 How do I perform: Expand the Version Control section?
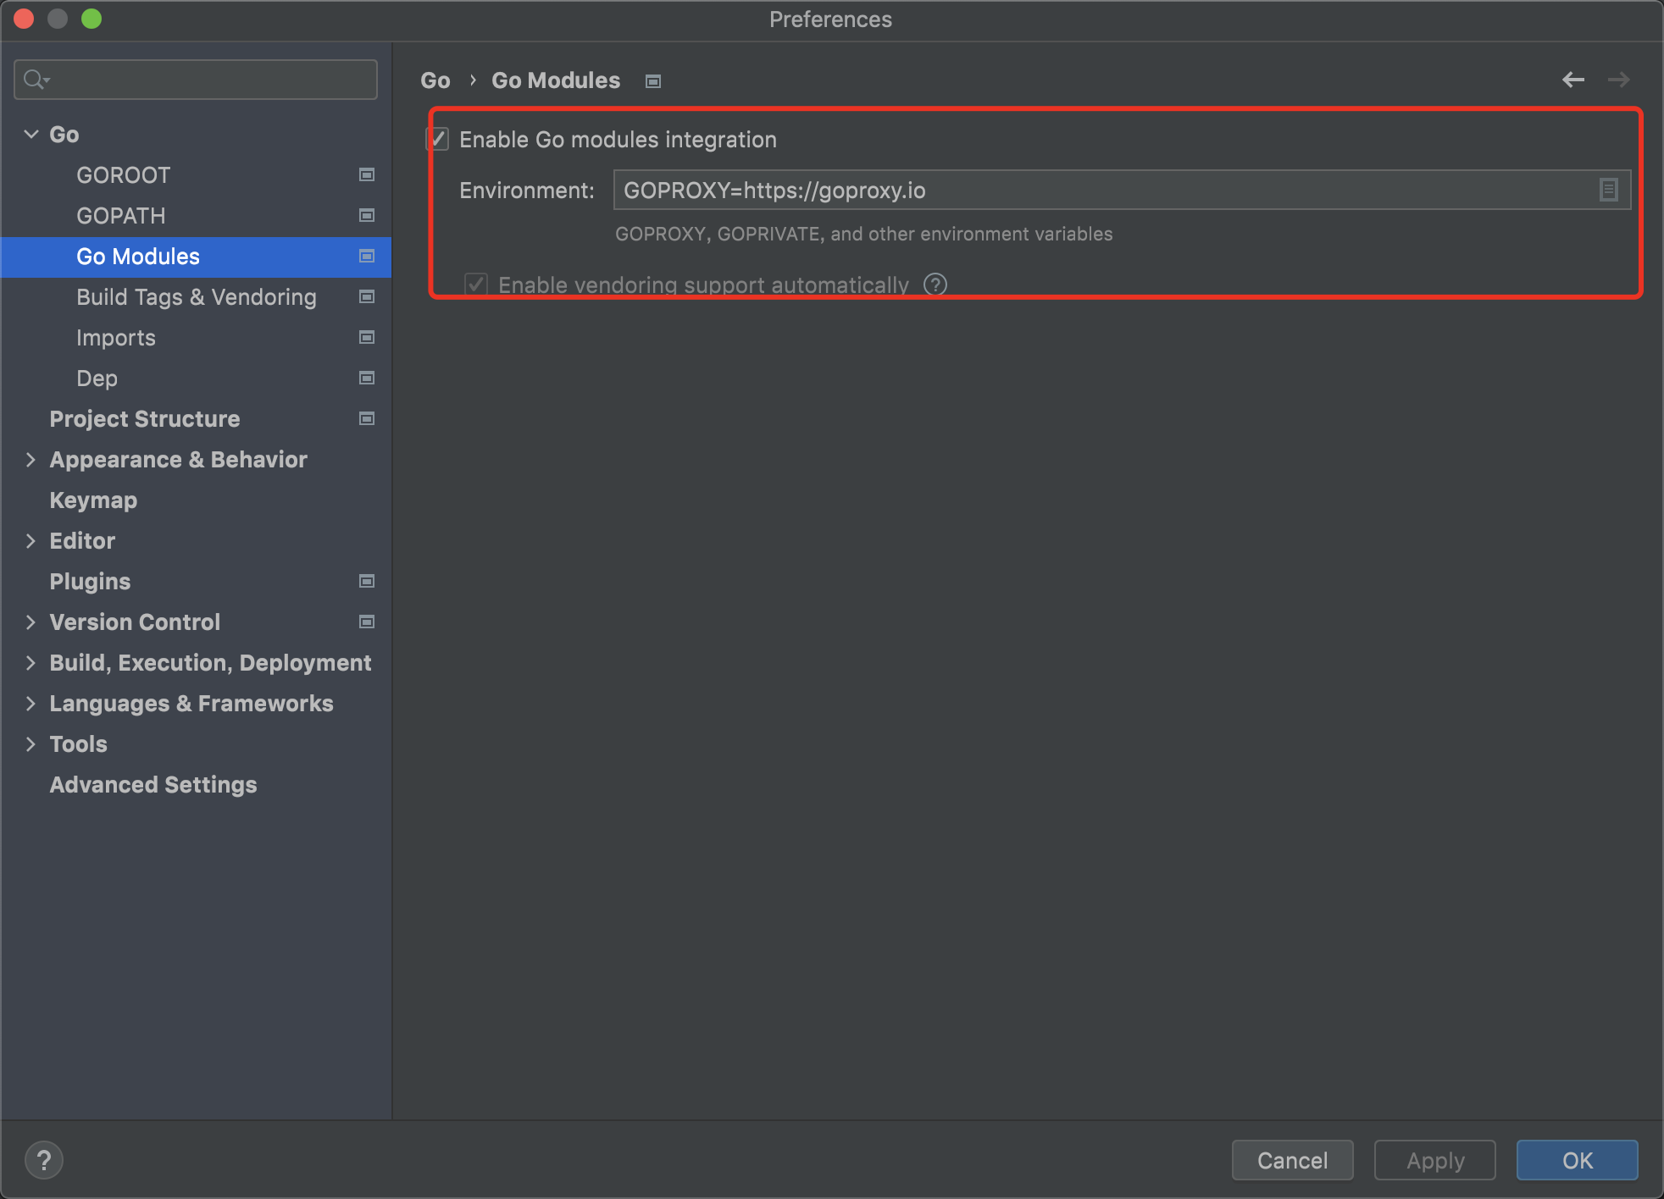(31, 622)
